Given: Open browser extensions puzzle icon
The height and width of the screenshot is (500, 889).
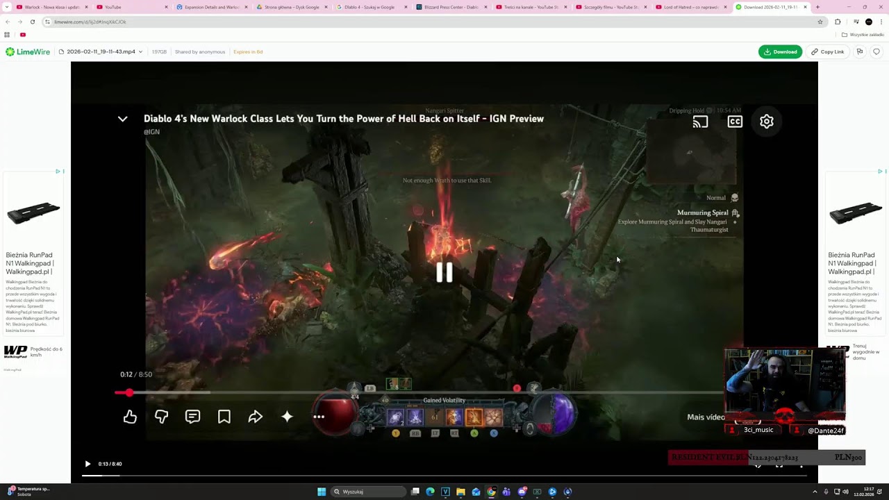Looking at the screenshot, I should pos(838,22).
